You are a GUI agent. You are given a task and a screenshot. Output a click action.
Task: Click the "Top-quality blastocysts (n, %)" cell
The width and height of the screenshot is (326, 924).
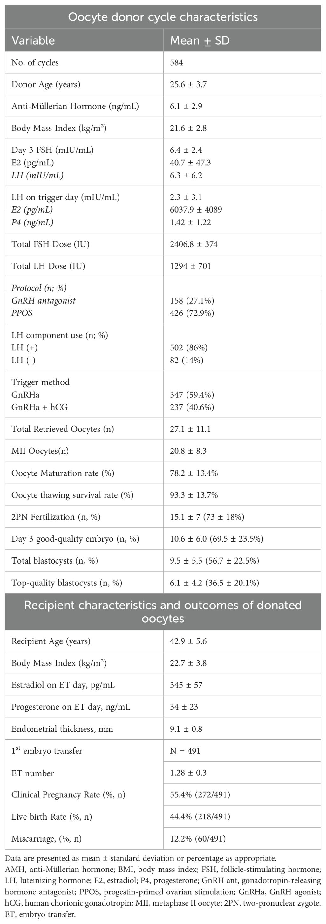[x=67, y=583]
